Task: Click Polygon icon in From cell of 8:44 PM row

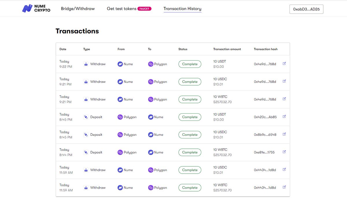Action: (x=120, y=152)
